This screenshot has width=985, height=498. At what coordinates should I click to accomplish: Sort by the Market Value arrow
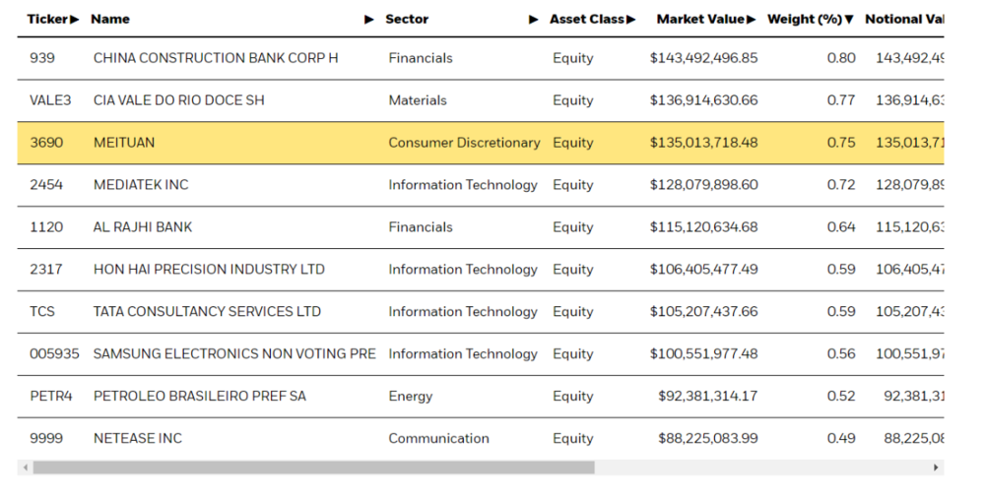pos(752,20)
